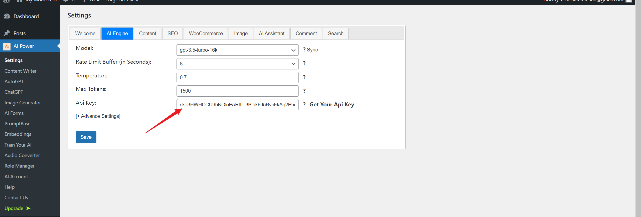Click the Sync link

(312, 50)
